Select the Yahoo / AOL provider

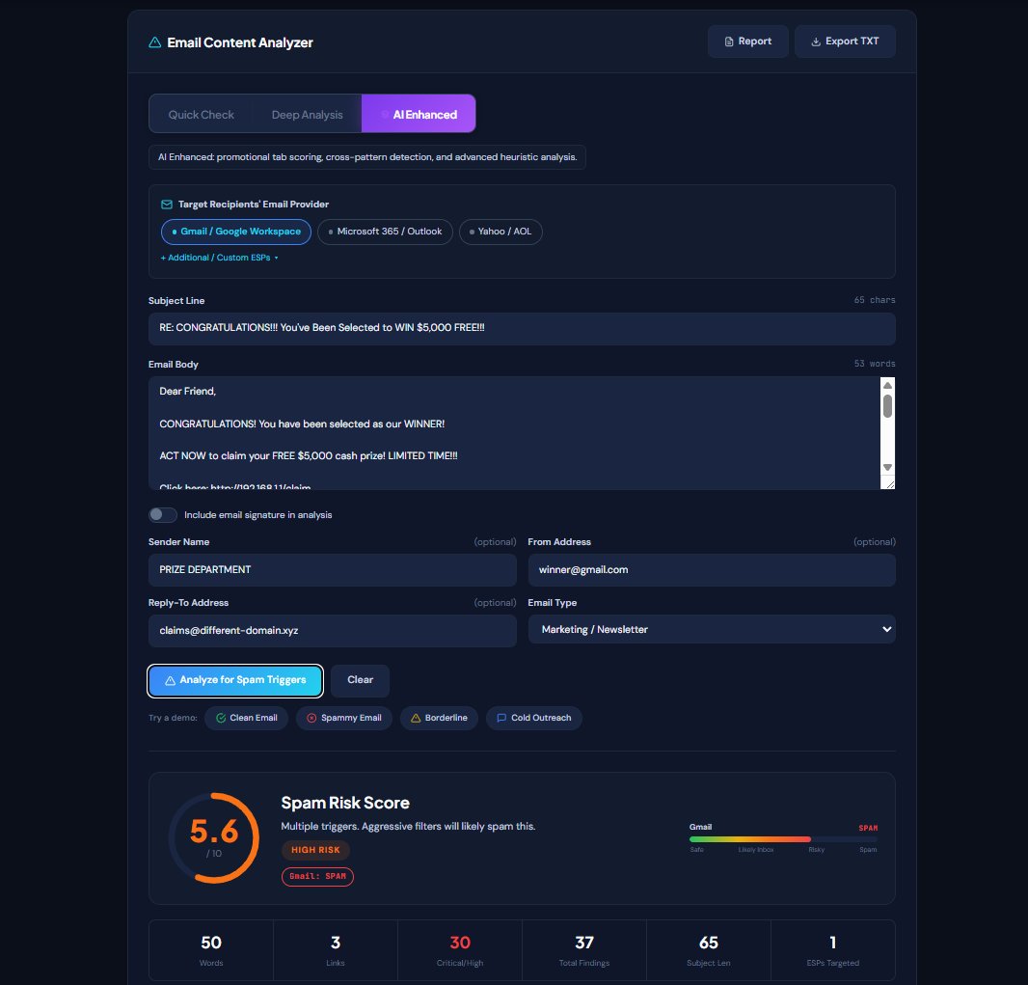point(500,232)
